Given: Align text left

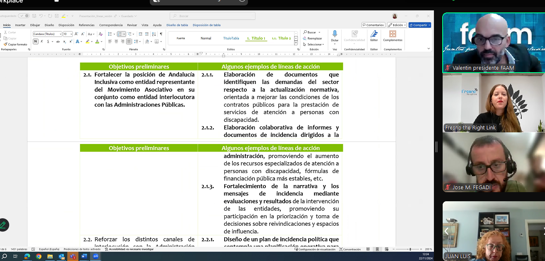Looking at the screenshot, I should coord(110,41).
